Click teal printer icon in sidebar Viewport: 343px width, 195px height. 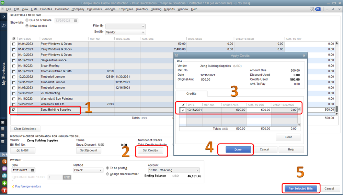tap(4, 176)
